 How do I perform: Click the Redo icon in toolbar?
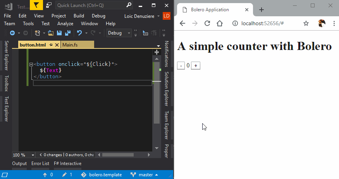click(x=93, y=33)
